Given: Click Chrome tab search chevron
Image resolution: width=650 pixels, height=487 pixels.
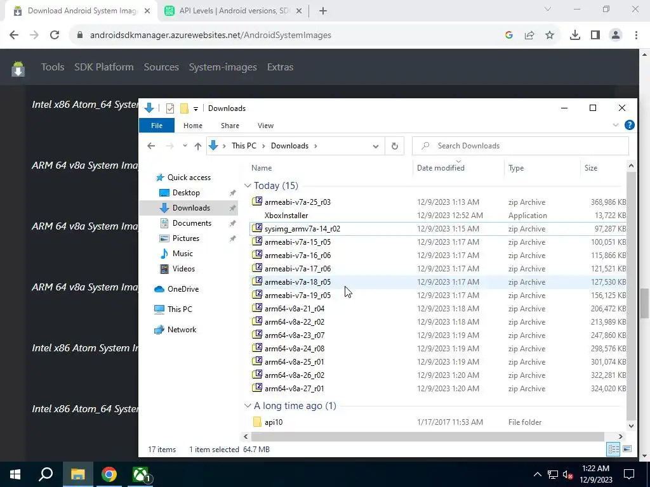Looking at the screenshot, I should (x=548, y=10).
